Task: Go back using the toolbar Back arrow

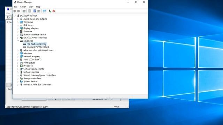Action: [15, 11]
